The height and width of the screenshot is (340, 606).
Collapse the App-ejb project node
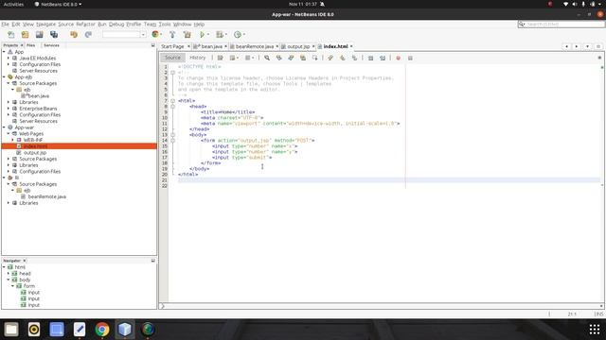point(4,77)
